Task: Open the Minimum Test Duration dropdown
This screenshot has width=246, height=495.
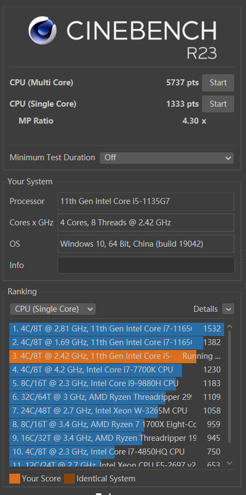Action: click(x=167, y=158)
